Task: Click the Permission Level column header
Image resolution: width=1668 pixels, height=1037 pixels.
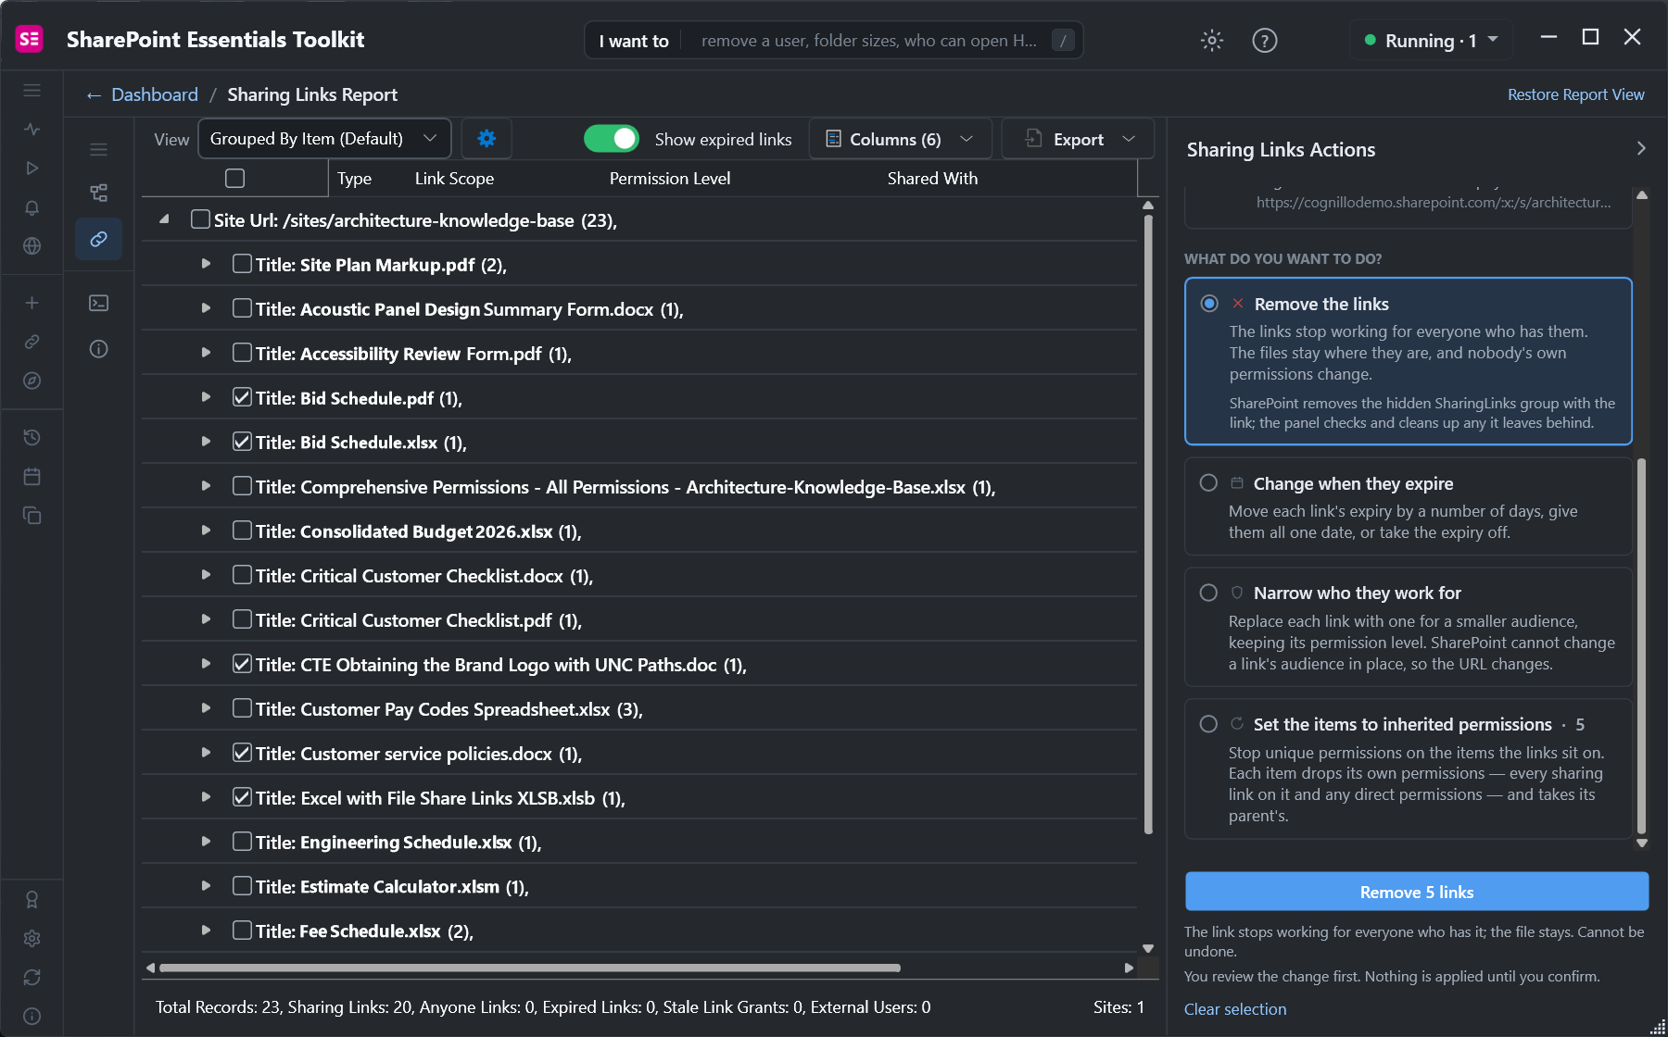Action: (x=670, y=178)
